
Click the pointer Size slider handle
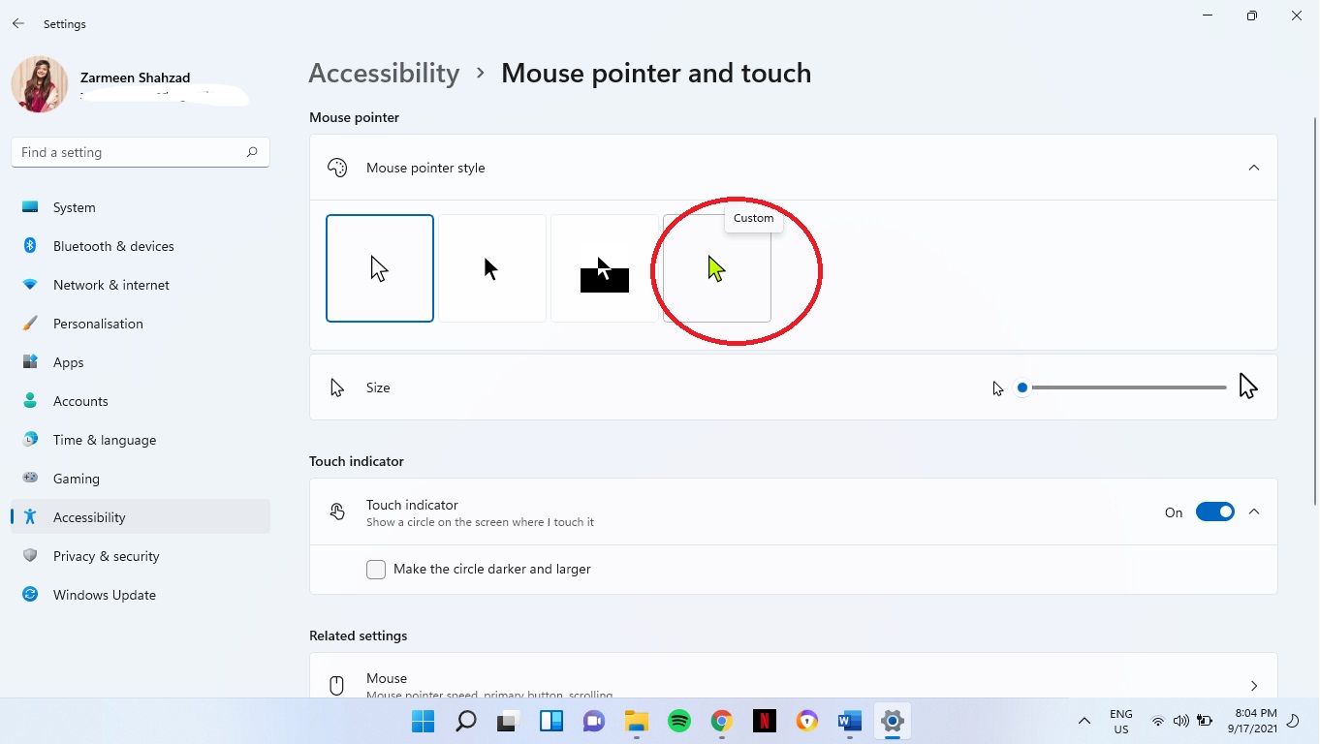1021,387
